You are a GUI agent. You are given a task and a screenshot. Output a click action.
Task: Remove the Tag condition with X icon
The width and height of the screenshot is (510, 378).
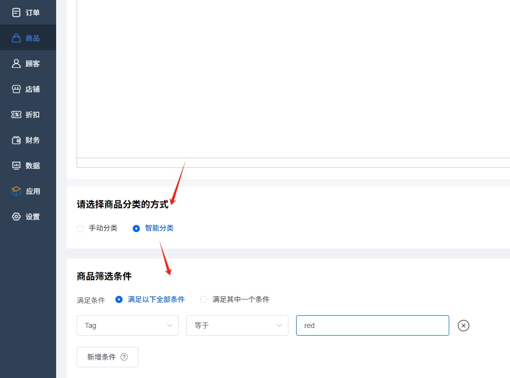pyautogui.click(x=463, y=325)
